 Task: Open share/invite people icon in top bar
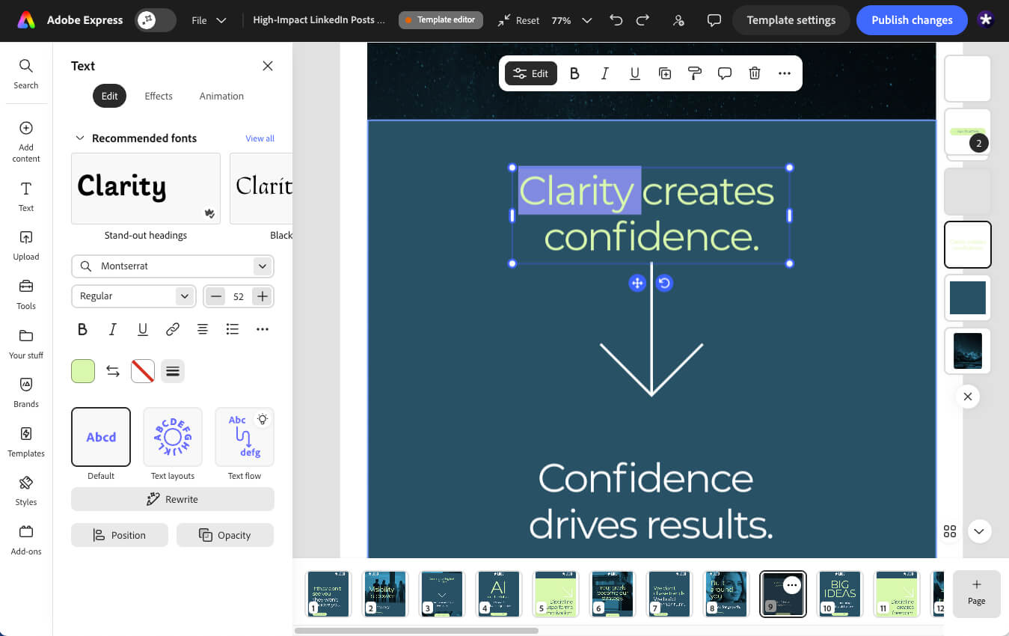[x=678, y=20]
